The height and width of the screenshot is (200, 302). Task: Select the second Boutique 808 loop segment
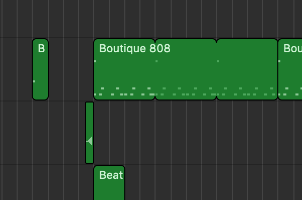pyautogui.click(x=186, y=69)
